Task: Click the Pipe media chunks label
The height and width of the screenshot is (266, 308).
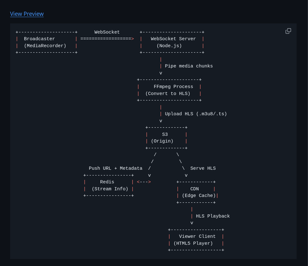Action: 189,66
